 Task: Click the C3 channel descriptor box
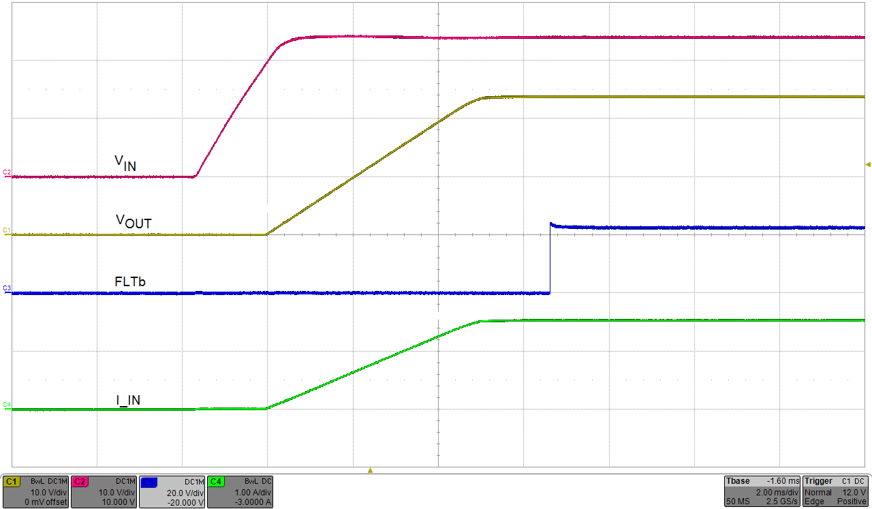coord(171,491)
